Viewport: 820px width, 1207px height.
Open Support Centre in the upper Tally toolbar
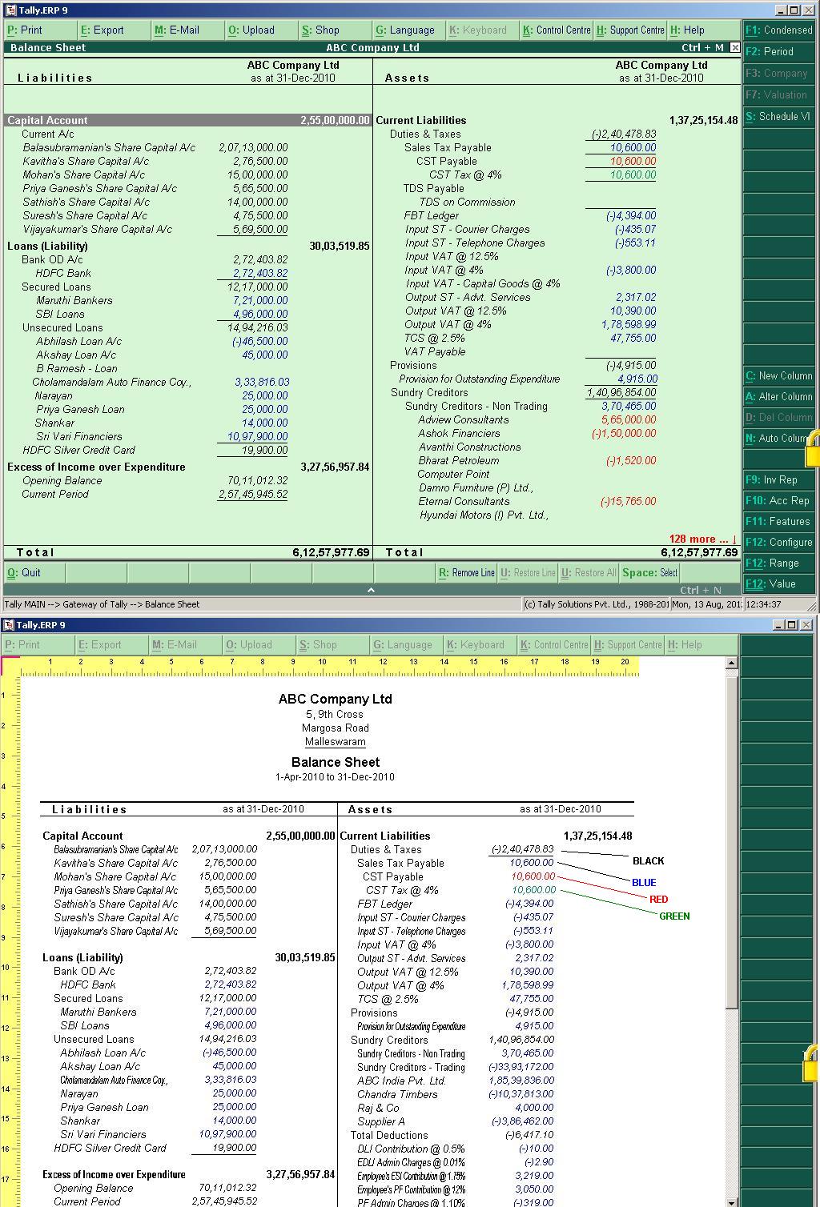click(630, 30)
